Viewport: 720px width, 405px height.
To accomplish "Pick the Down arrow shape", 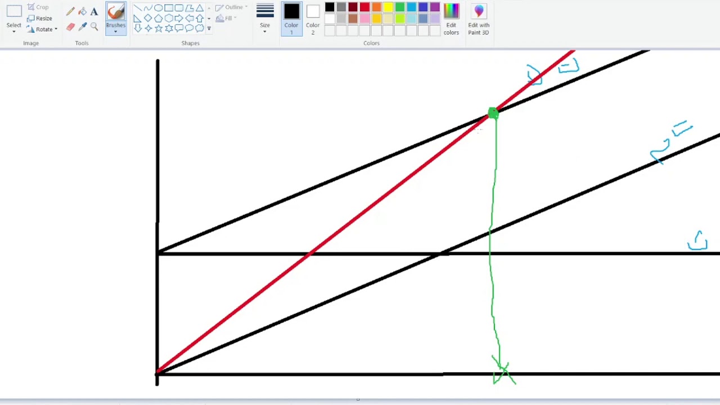I will coord(138,29).
